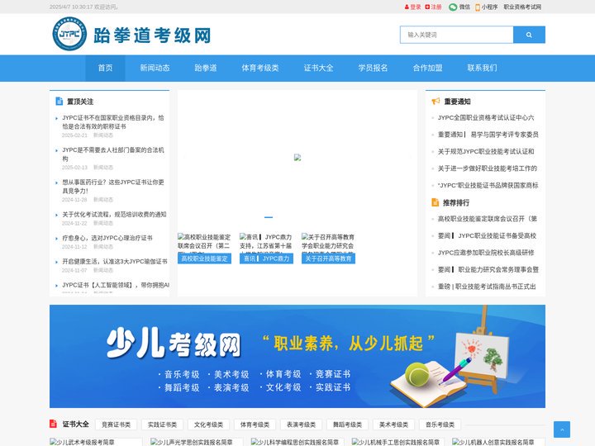This screenshot has width=595, height=446.
Task: Open article JYPC证书【人工智能领域】
Action: [x=116, y=285]
